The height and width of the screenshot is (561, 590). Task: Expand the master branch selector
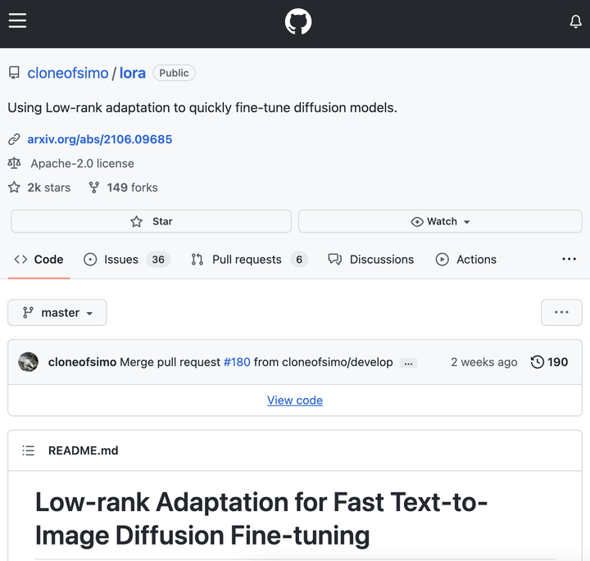point(57,313)
